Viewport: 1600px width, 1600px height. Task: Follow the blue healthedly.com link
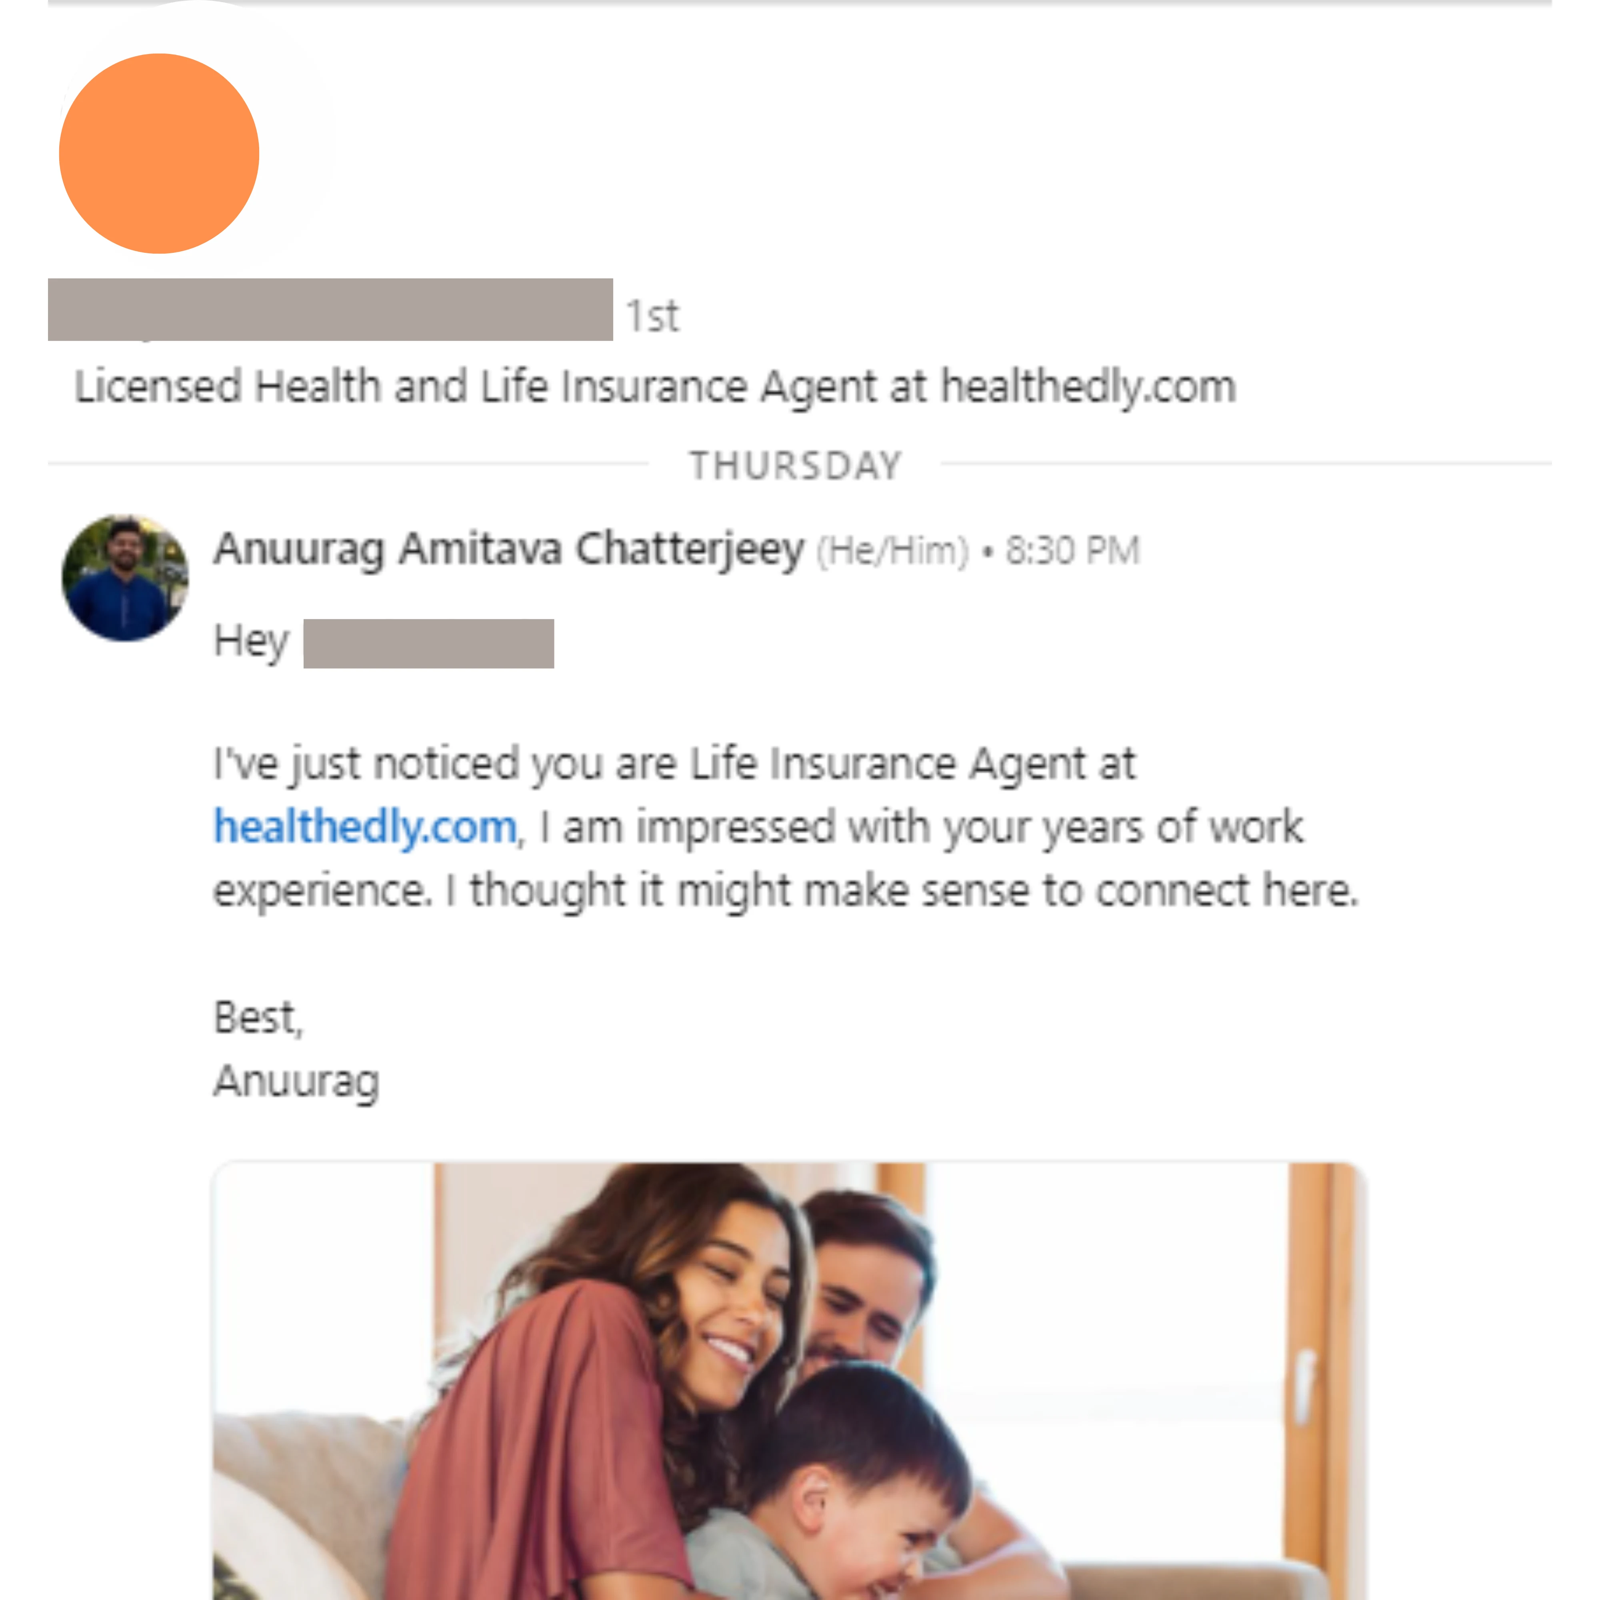point(365,826)
